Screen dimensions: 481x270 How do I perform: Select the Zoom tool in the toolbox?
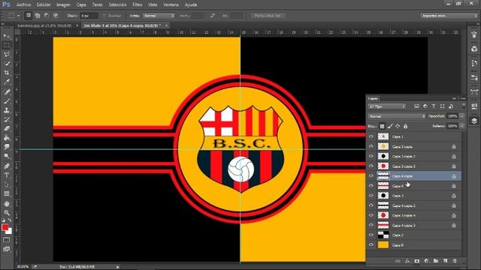(7, 213)
